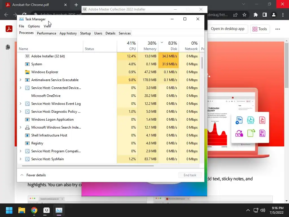Sort processes by the CPU column
289x217 pixels.
click(x=127, y=46)
